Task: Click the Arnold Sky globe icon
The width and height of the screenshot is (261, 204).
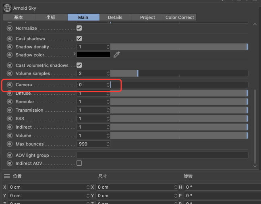Action: point(7,8)
